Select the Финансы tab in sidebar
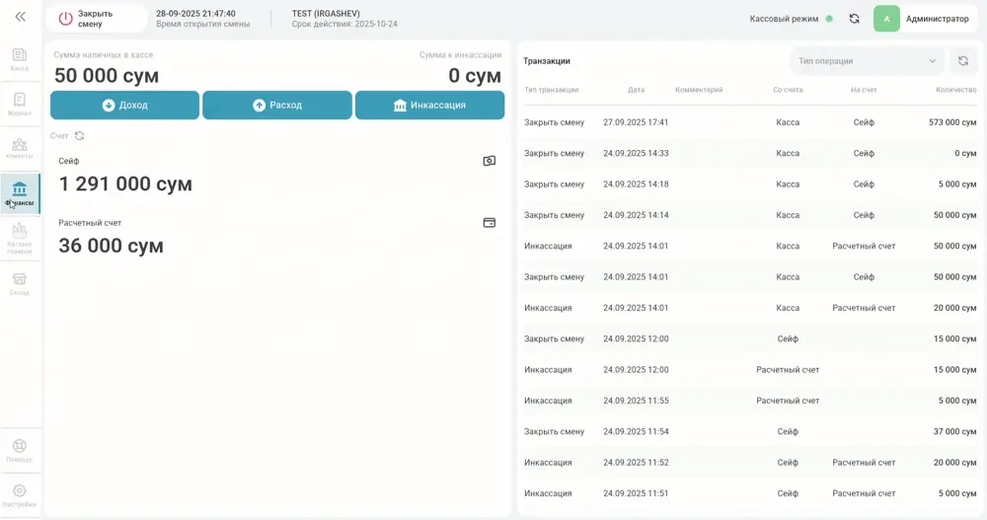 [x=20, y=193]
